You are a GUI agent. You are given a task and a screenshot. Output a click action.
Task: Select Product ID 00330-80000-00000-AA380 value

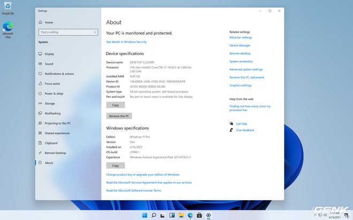click(148, 87)
